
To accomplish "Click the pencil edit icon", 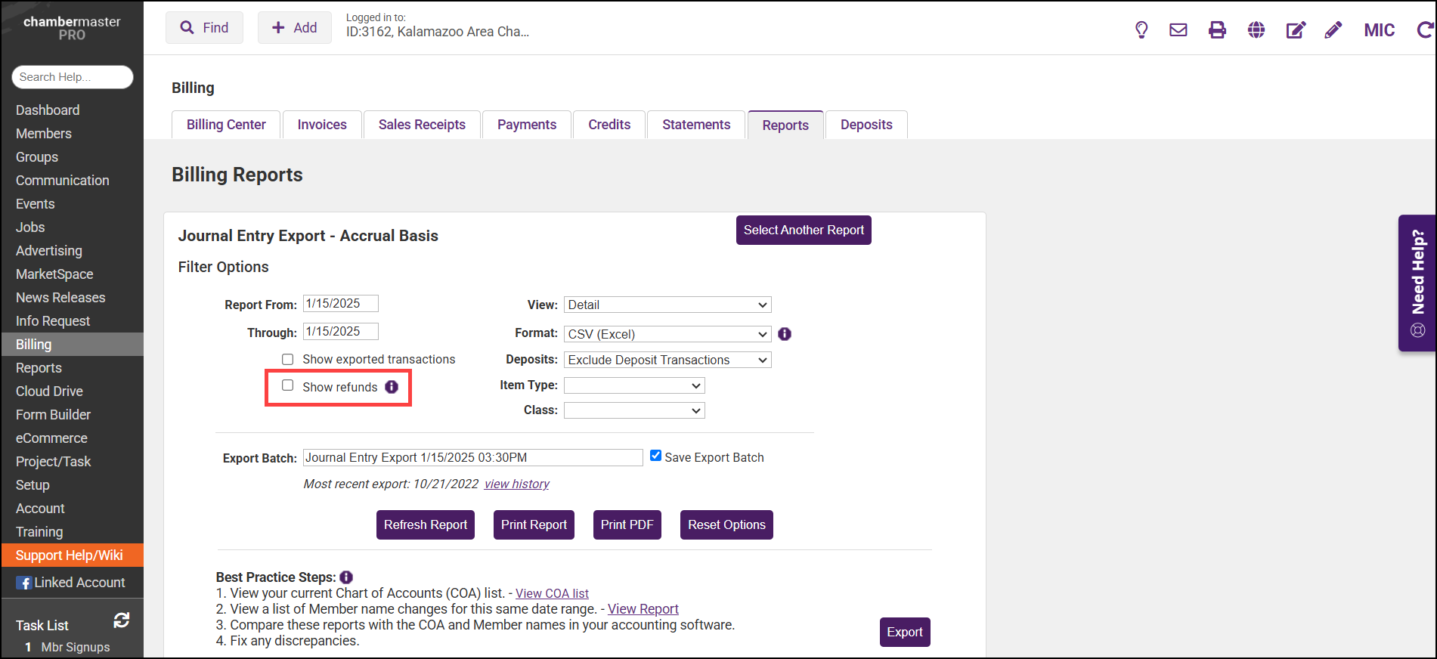I will [1333, 30].
